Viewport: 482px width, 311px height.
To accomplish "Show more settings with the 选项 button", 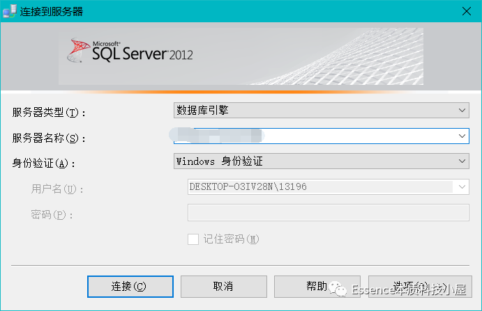I will click(x=420, y=287).
